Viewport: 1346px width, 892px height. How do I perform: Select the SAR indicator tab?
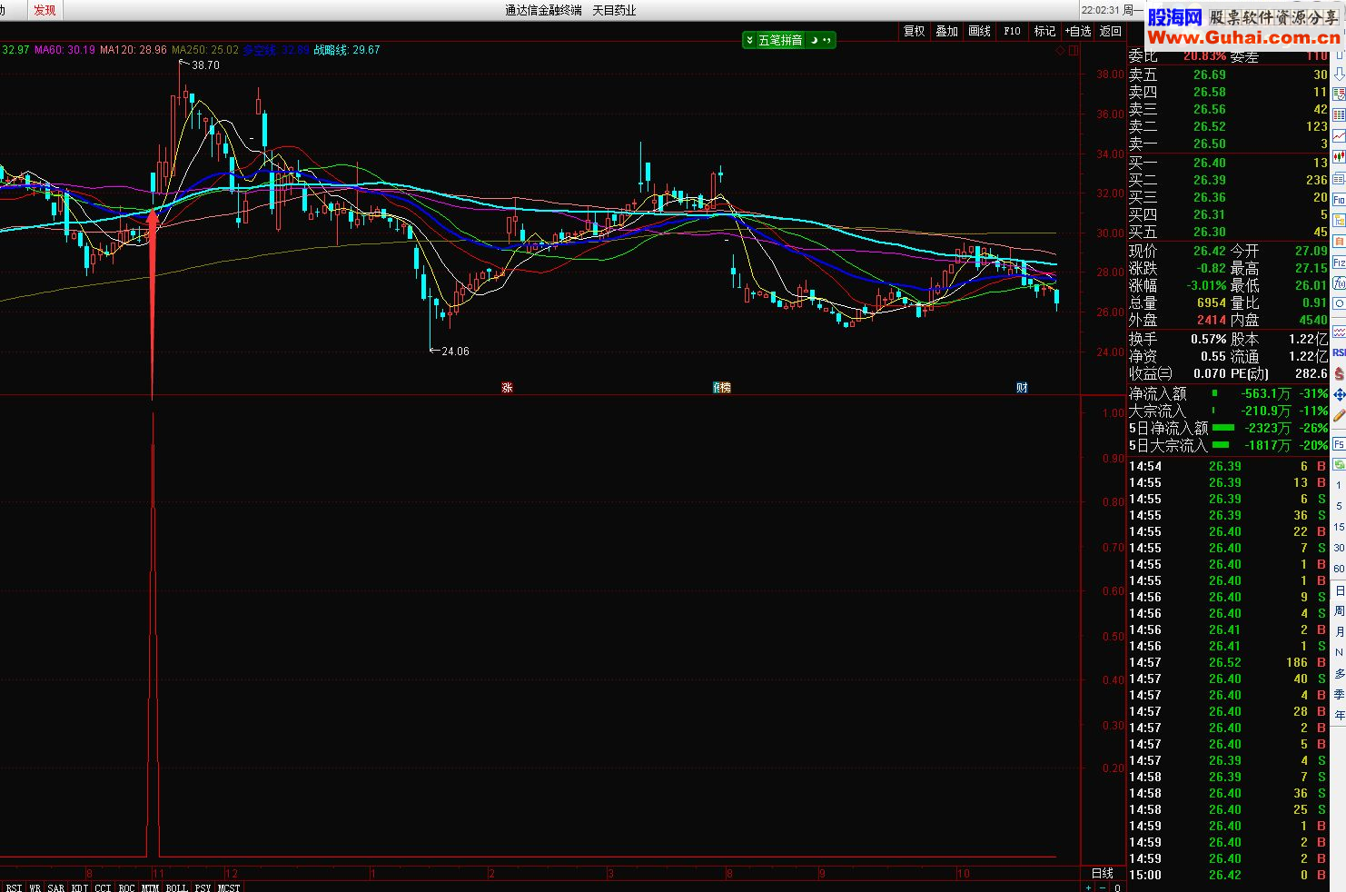(56, 887)
